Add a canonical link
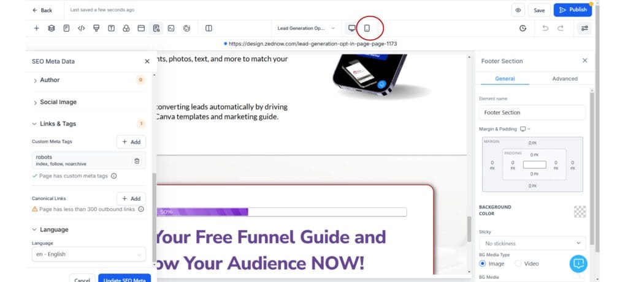 point(131,199)
